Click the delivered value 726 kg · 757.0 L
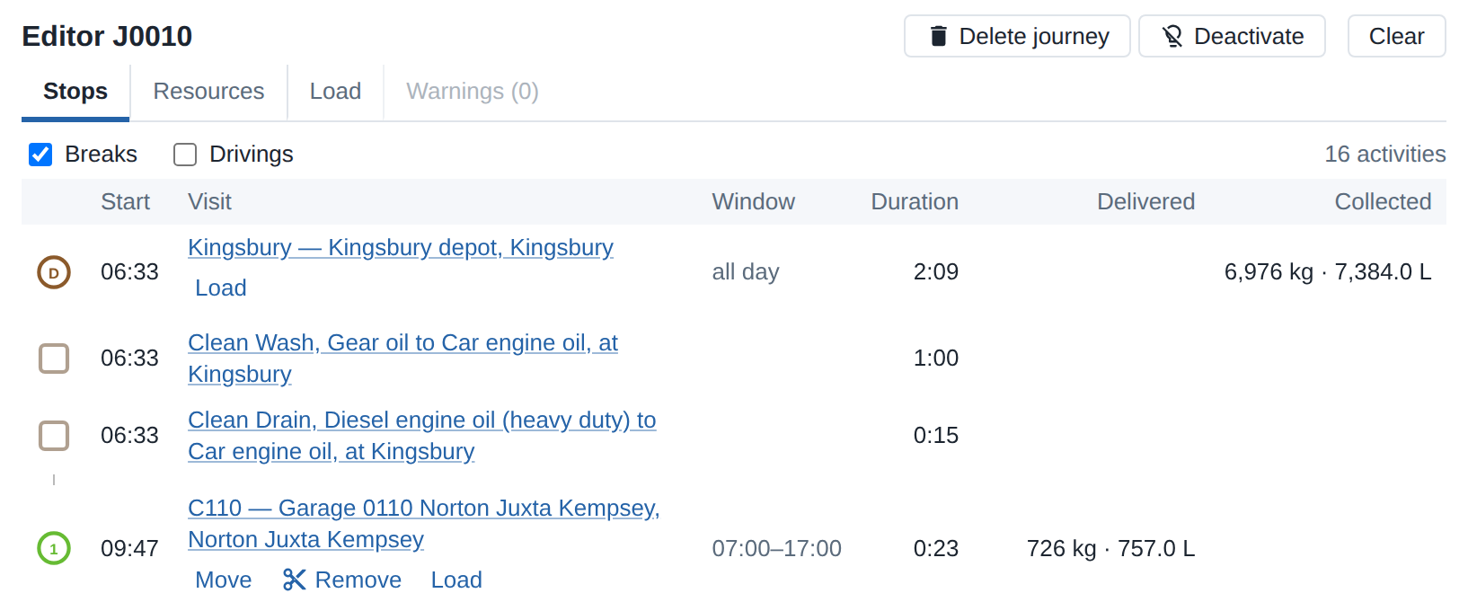Image resolution: width=1468 pixels, height=602 pixels. pyautogui.click(x=1110, y=548)
